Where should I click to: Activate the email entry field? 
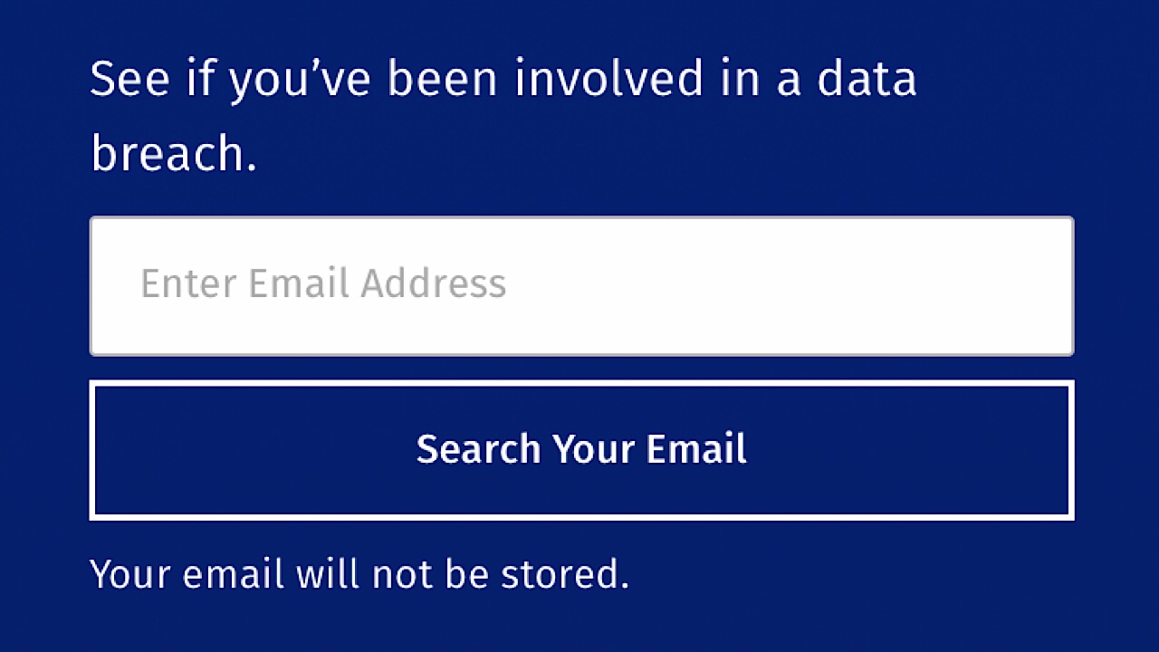click(x=581, y=285)
